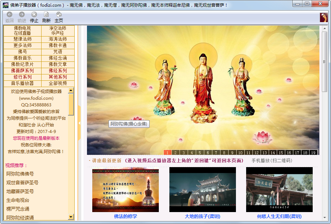
Task: Open 佛教电视在线直播 menu entry
Action: pyautogui.click(x=23, y=31)
